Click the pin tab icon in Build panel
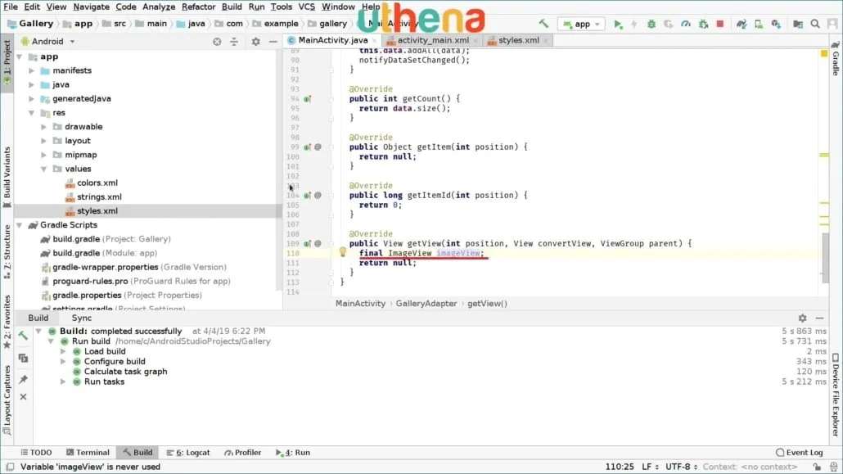Screen dimensions: 843x474 coord(23,379)
